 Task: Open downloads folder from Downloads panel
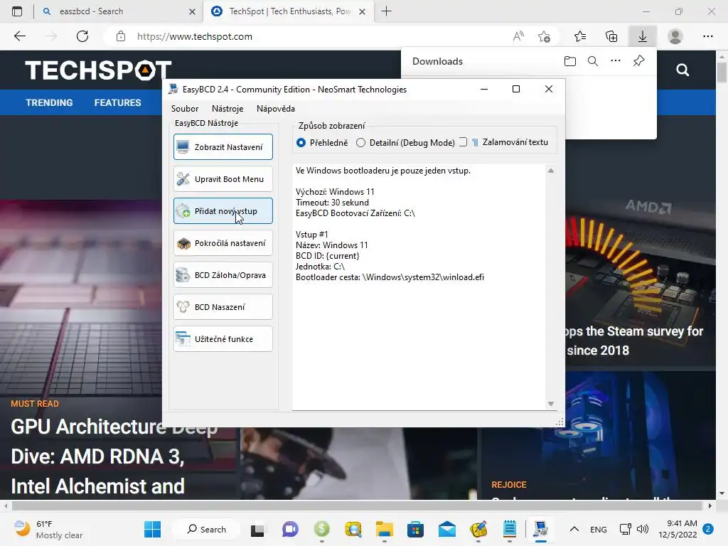point(570,61)
